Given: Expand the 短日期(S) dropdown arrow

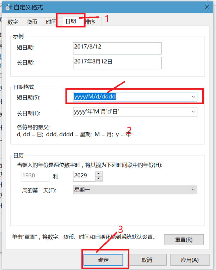Looking at the screenshot, I should point(193,97).
